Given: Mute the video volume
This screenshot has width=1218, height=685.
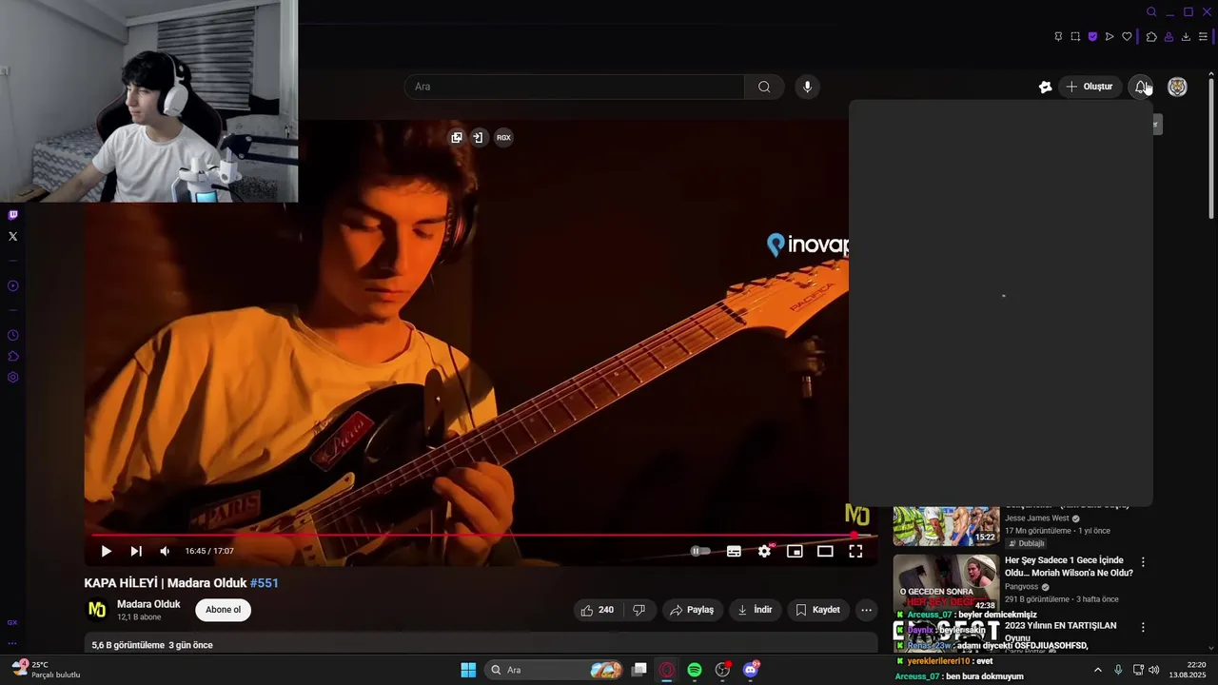Looking at the screenshot, I should (165, 551).
